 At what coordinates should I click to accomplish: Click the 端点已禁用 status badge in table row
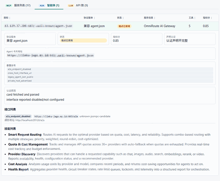[124, 26]
